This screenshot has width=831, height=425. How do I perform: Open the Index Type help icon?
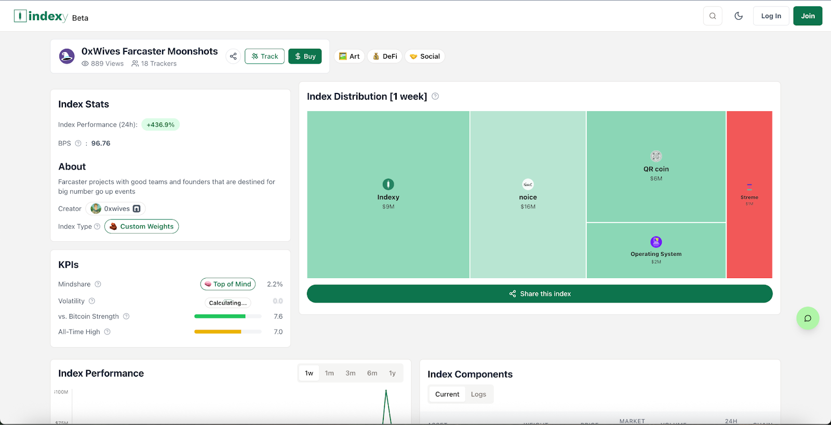tap(97, 226)
